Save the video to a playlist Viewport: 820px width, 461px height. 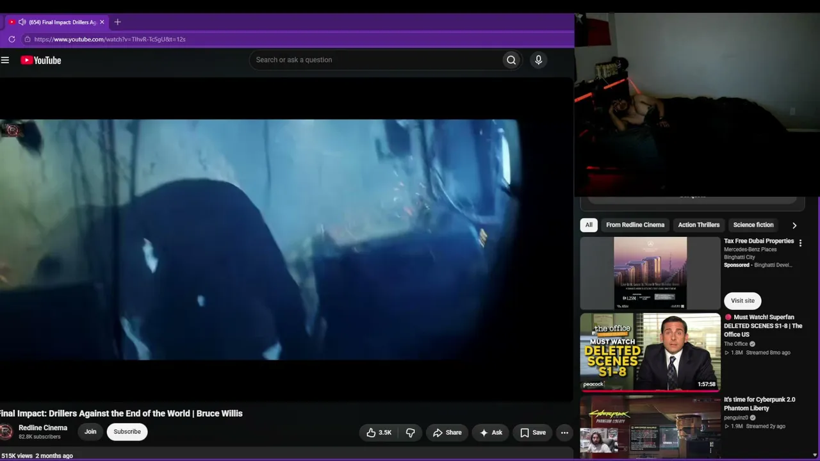click(533, 433)
